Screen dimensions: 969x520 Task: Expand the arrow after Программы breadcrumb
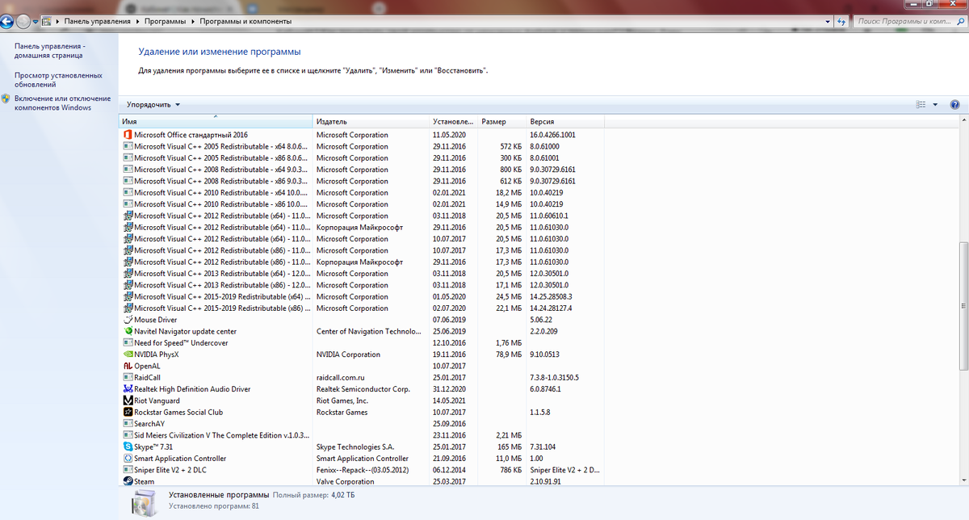(191, 21)
